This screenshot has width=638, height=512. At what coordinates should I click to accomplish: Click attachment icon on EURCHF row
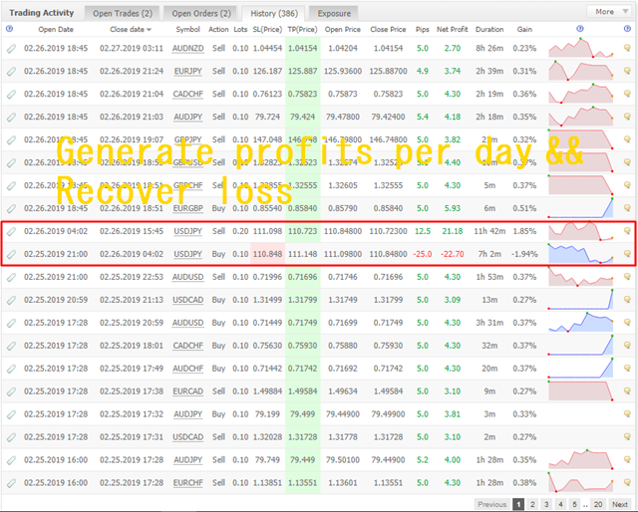tap(11, 483)
